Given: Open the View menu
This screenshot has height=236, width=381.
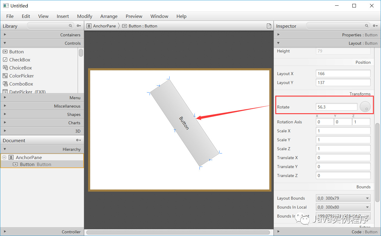Looking at the screenshot, I should (43, 16).
